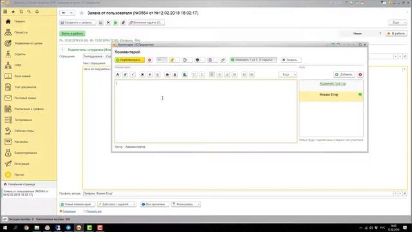This screenshot has height=232, width=412.
Task: Click the red cancel icon beside the publish button
Action: point(149,60)
